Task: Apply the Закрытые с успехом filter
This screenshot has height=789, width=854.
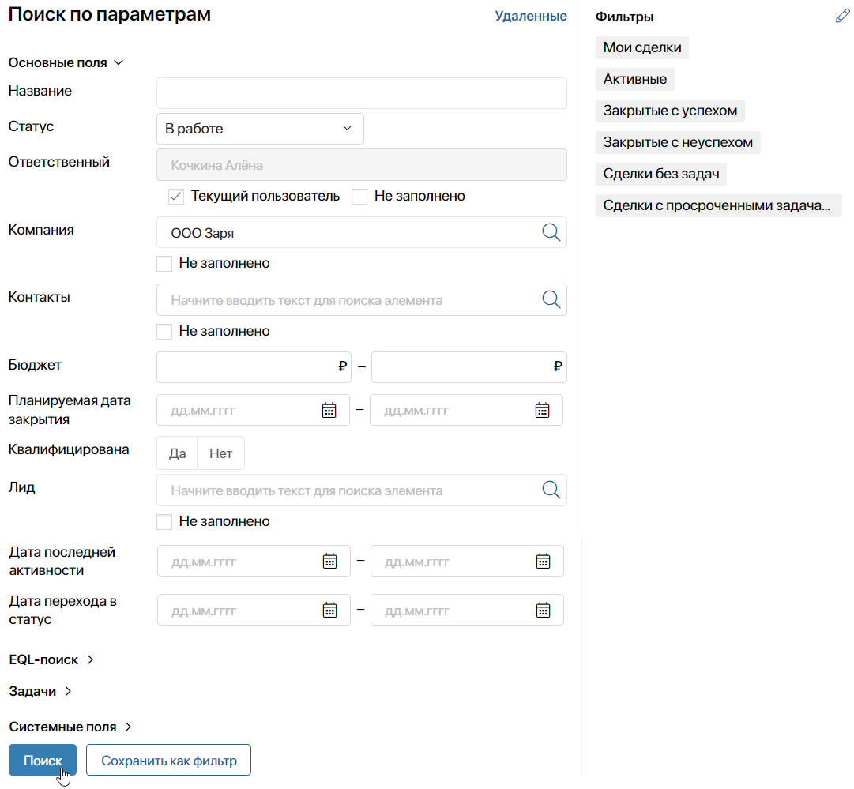Action: 670,111
